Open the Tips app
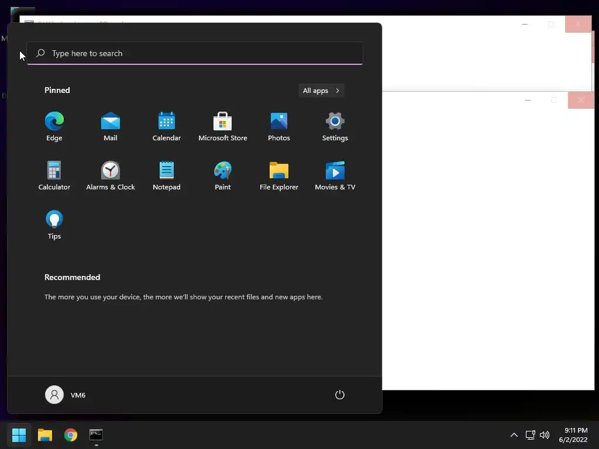Image resolution: width=599 pixels, height=449 pixels. pyautogui.click(x=54, y=225)
